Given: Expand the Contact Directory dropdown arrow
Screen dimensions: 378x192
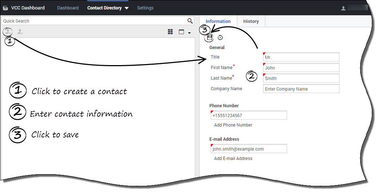Looking at the screenshot, I should pyautogui.click(x=126, y=8).
